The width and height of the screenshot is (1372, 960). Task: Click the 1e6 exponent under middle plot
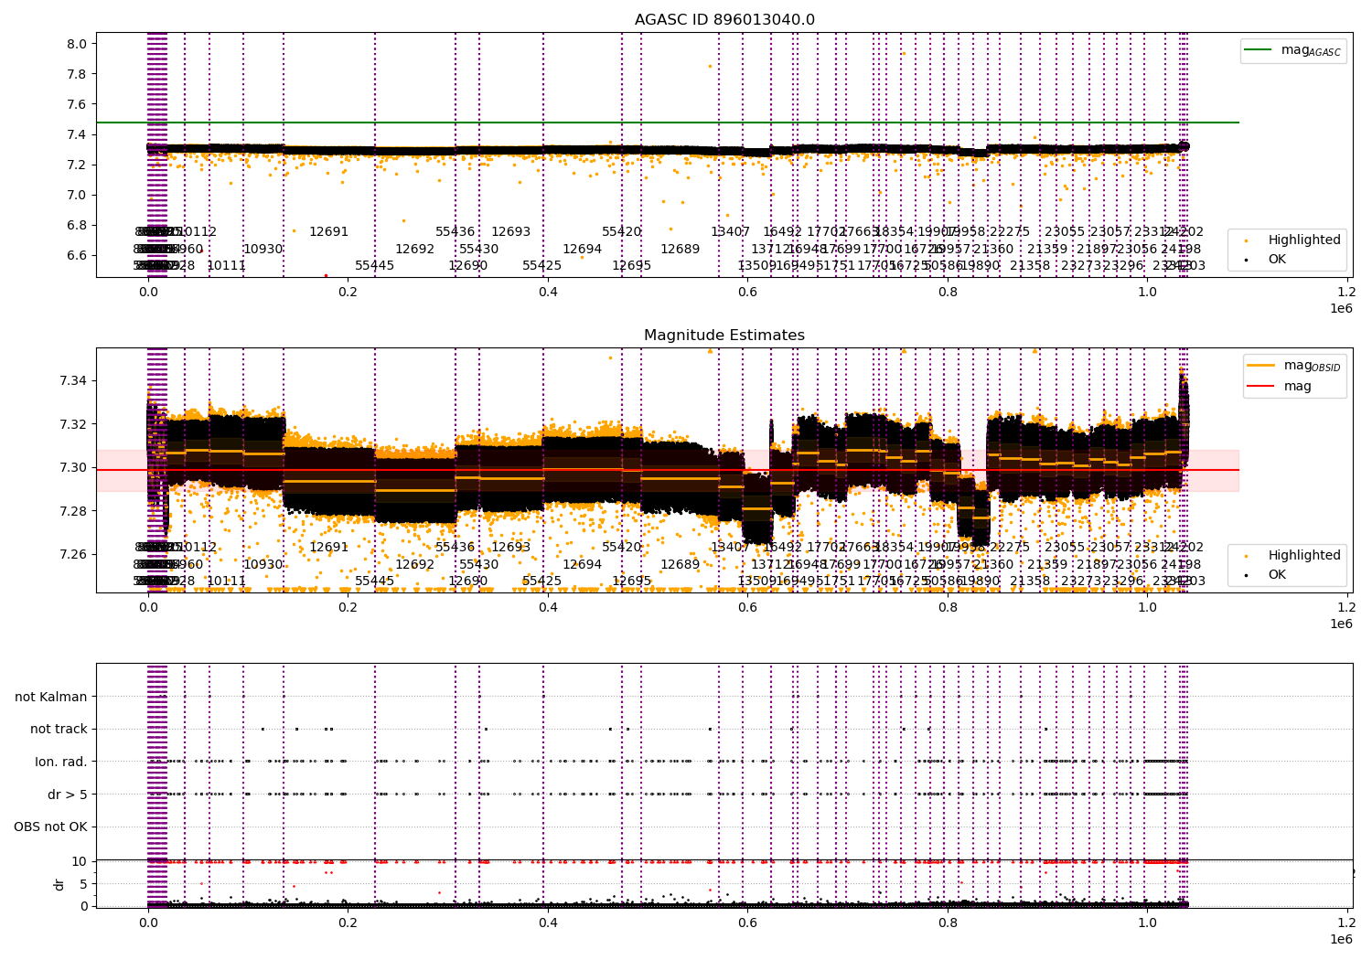coord(1341,624)
